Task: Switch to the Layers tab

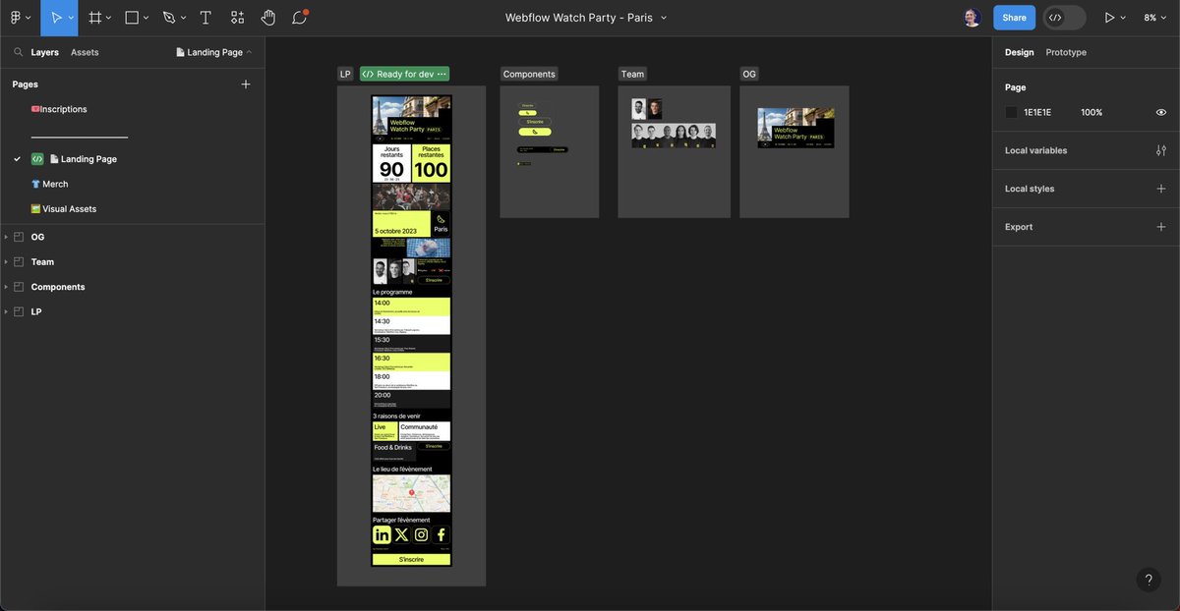Action: tap(44, 52)
